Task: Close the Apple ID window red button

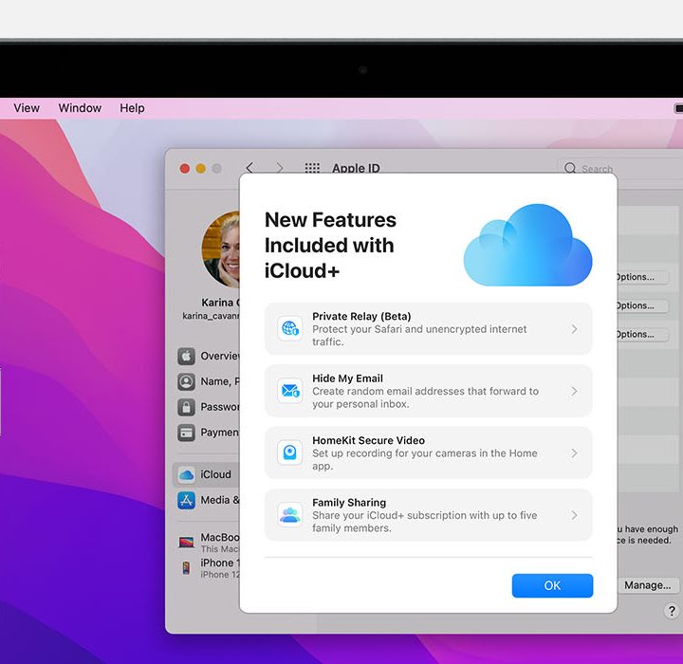Action: pos(185,169)
